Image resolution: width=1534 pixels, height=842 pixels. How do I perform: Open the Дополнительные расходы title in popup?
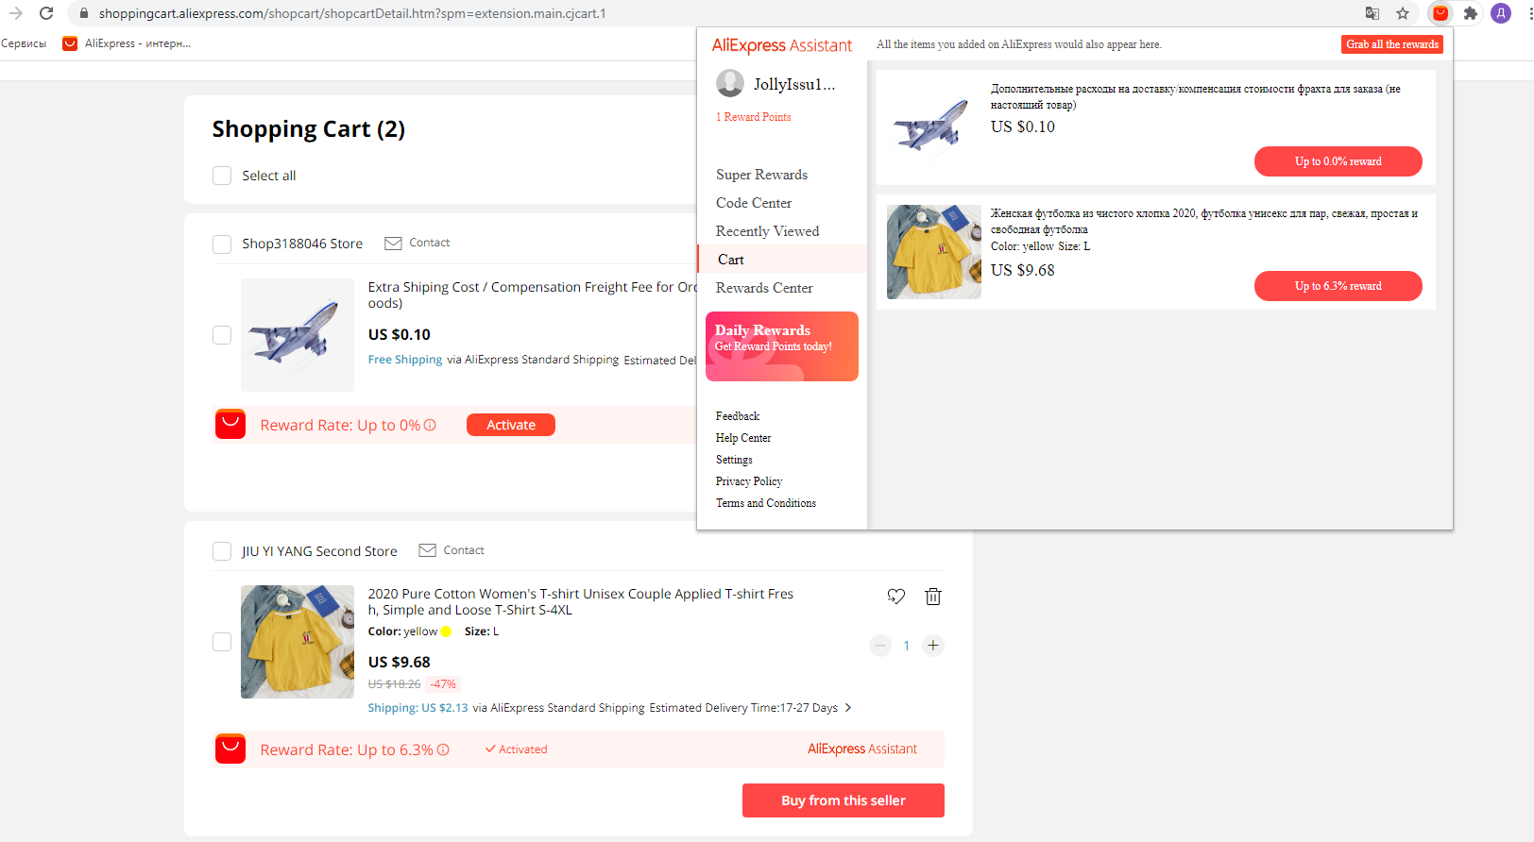point(1196,96)
